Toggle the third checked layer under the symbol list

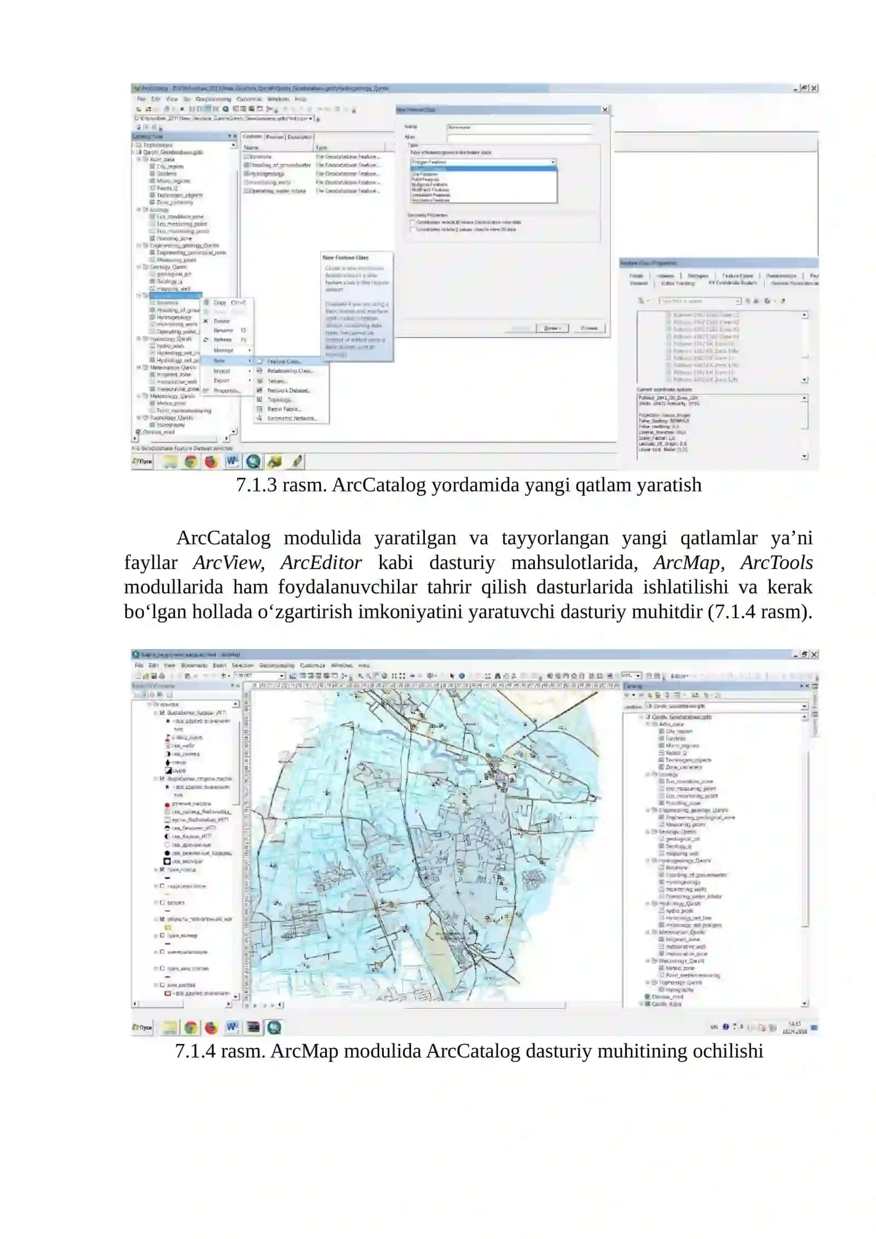coord(162,869)
